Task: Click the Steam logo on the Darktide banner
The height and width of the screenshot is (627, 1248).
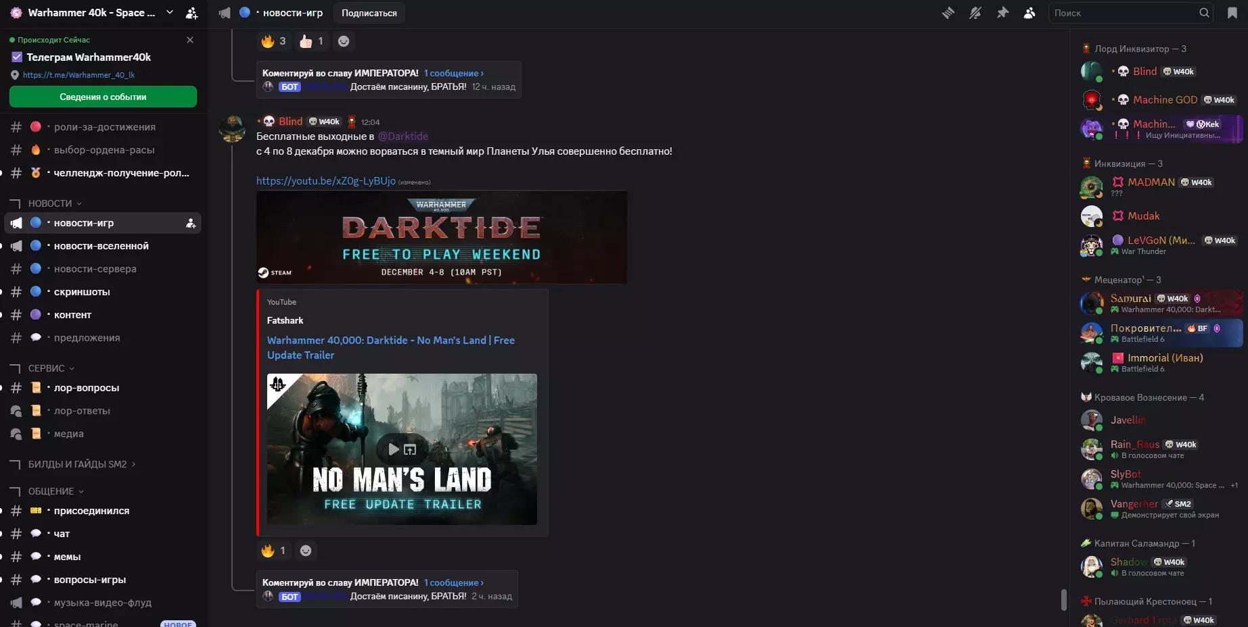Action: point(275,272)
